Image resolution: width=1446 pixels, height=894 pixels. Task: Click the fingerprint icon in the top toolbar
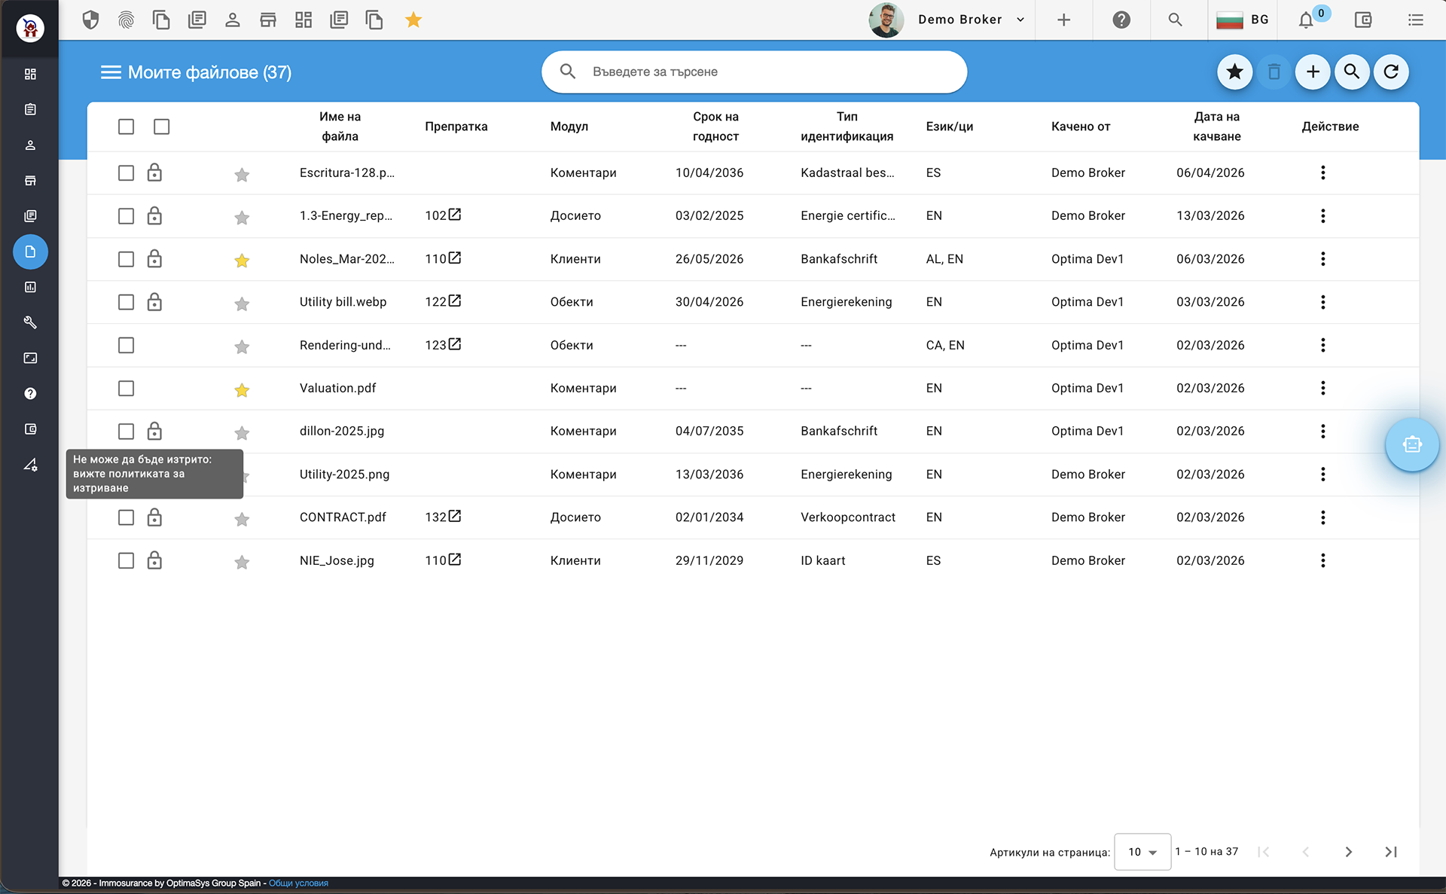point(126,20)
